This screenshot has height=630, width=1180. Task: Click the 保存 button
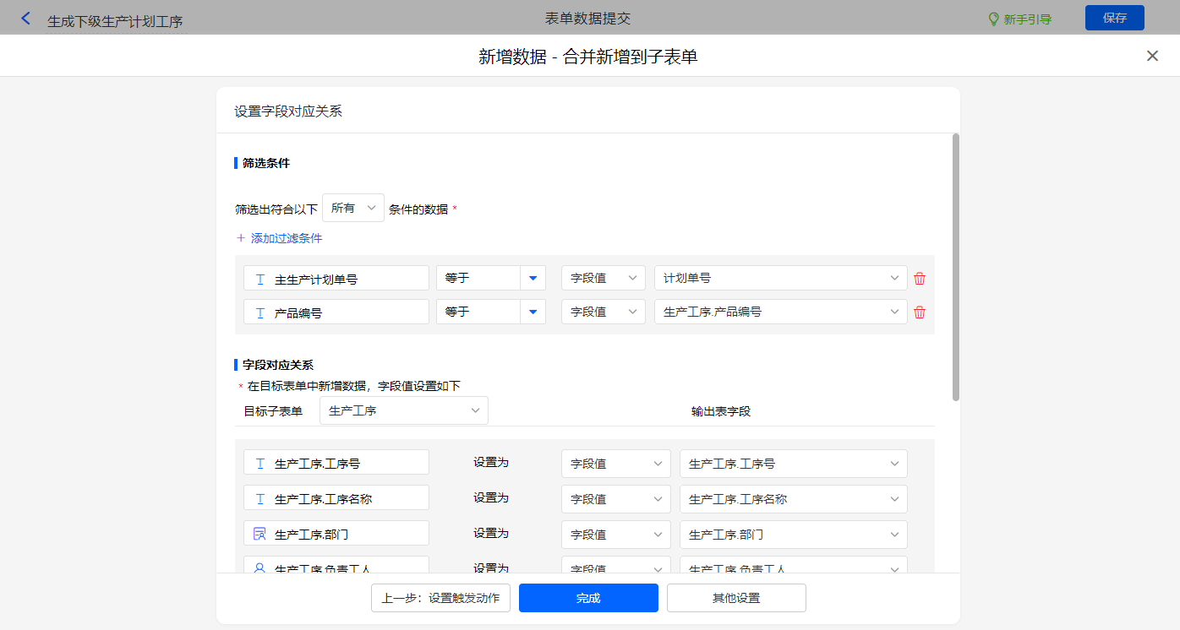tap(1114, 18)
